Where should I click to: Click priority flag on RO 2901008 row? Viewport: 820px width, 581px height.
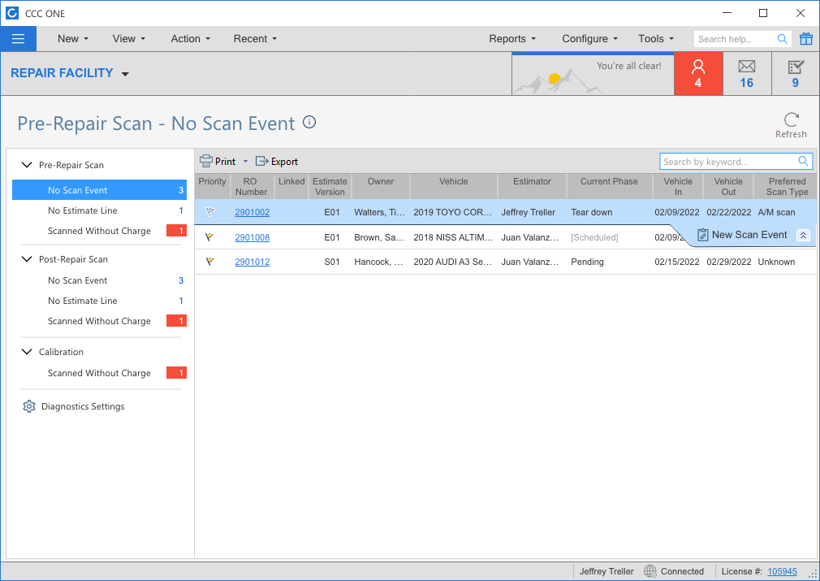pos(210,237)
